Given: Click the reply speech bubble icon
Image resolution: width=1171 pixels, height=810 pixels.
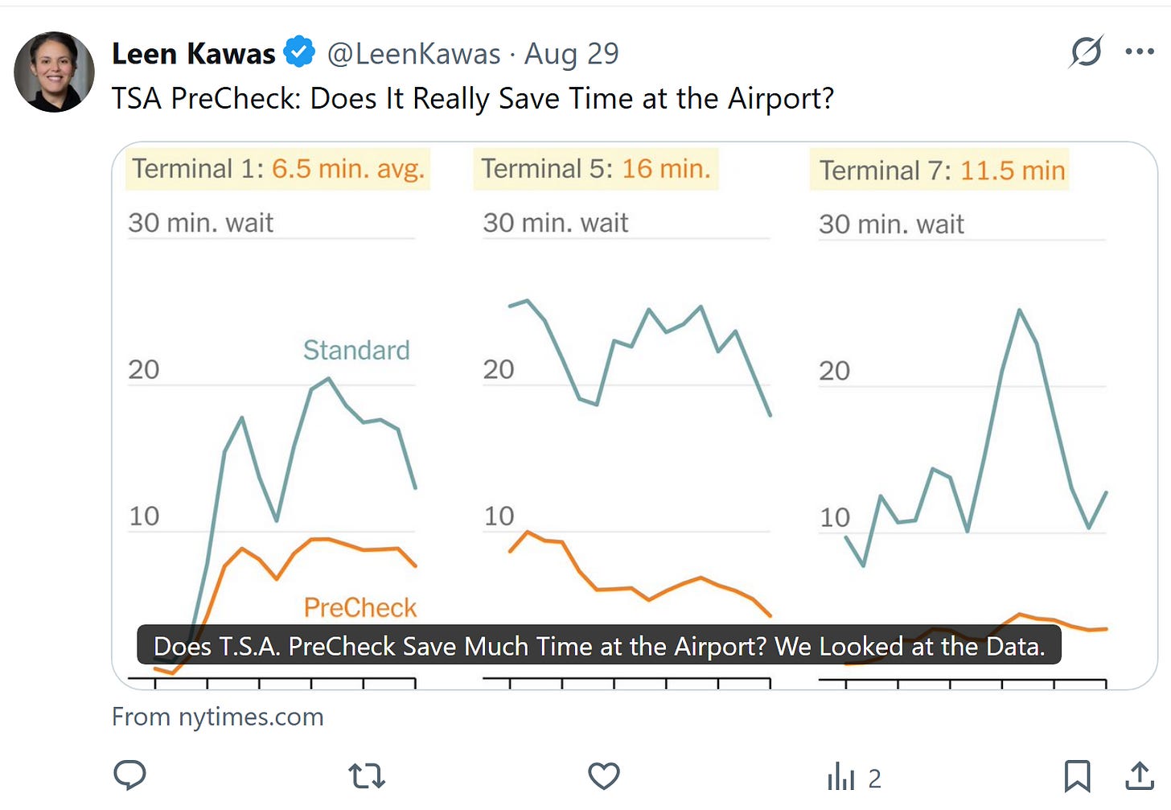Looking at the screenshot, I should [129, 775].
